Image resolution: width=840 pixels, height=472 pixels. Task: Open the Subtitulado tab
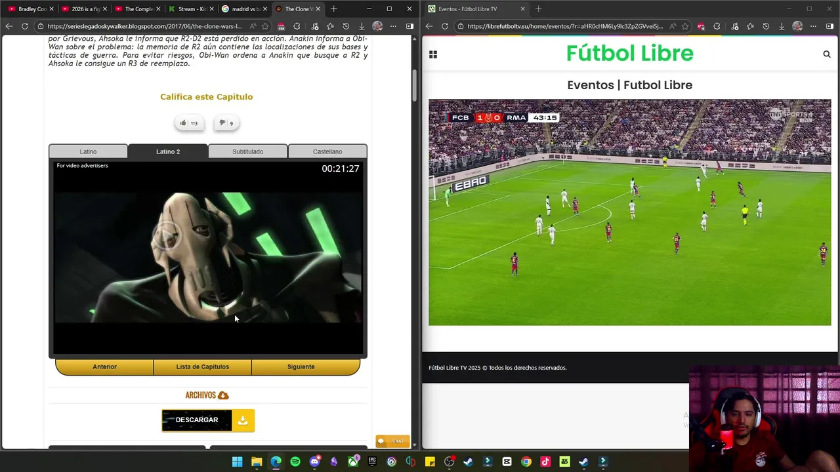click(x=247, y=151)
